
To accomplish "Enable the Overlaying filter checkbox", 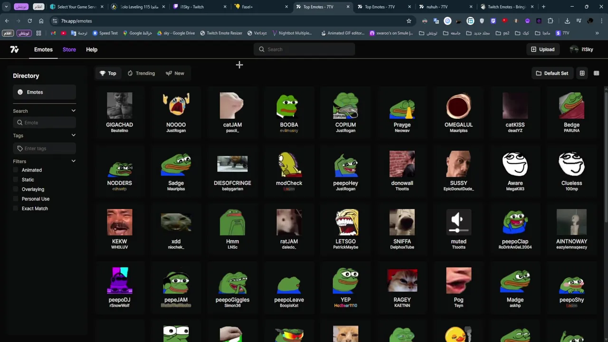I will pos(16,189).
